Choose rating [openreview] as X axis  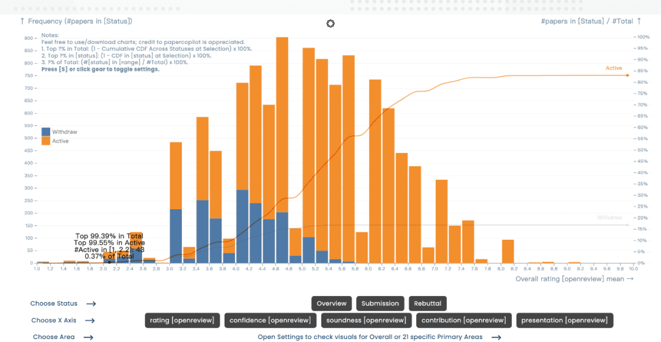[x=182, y=320]
